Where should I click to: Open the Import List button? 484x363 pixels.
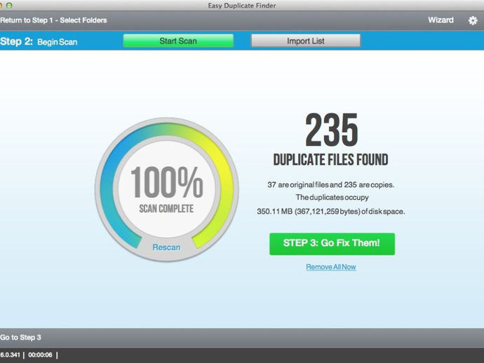click(306, 41)
